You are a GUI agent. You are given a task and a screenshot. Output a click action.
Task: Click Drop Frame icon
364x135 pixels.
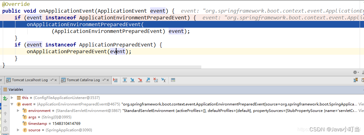156,80
